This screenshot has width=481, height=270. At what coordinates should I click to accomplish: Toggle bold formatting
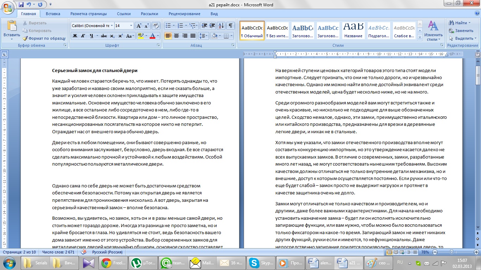point(75,36)
